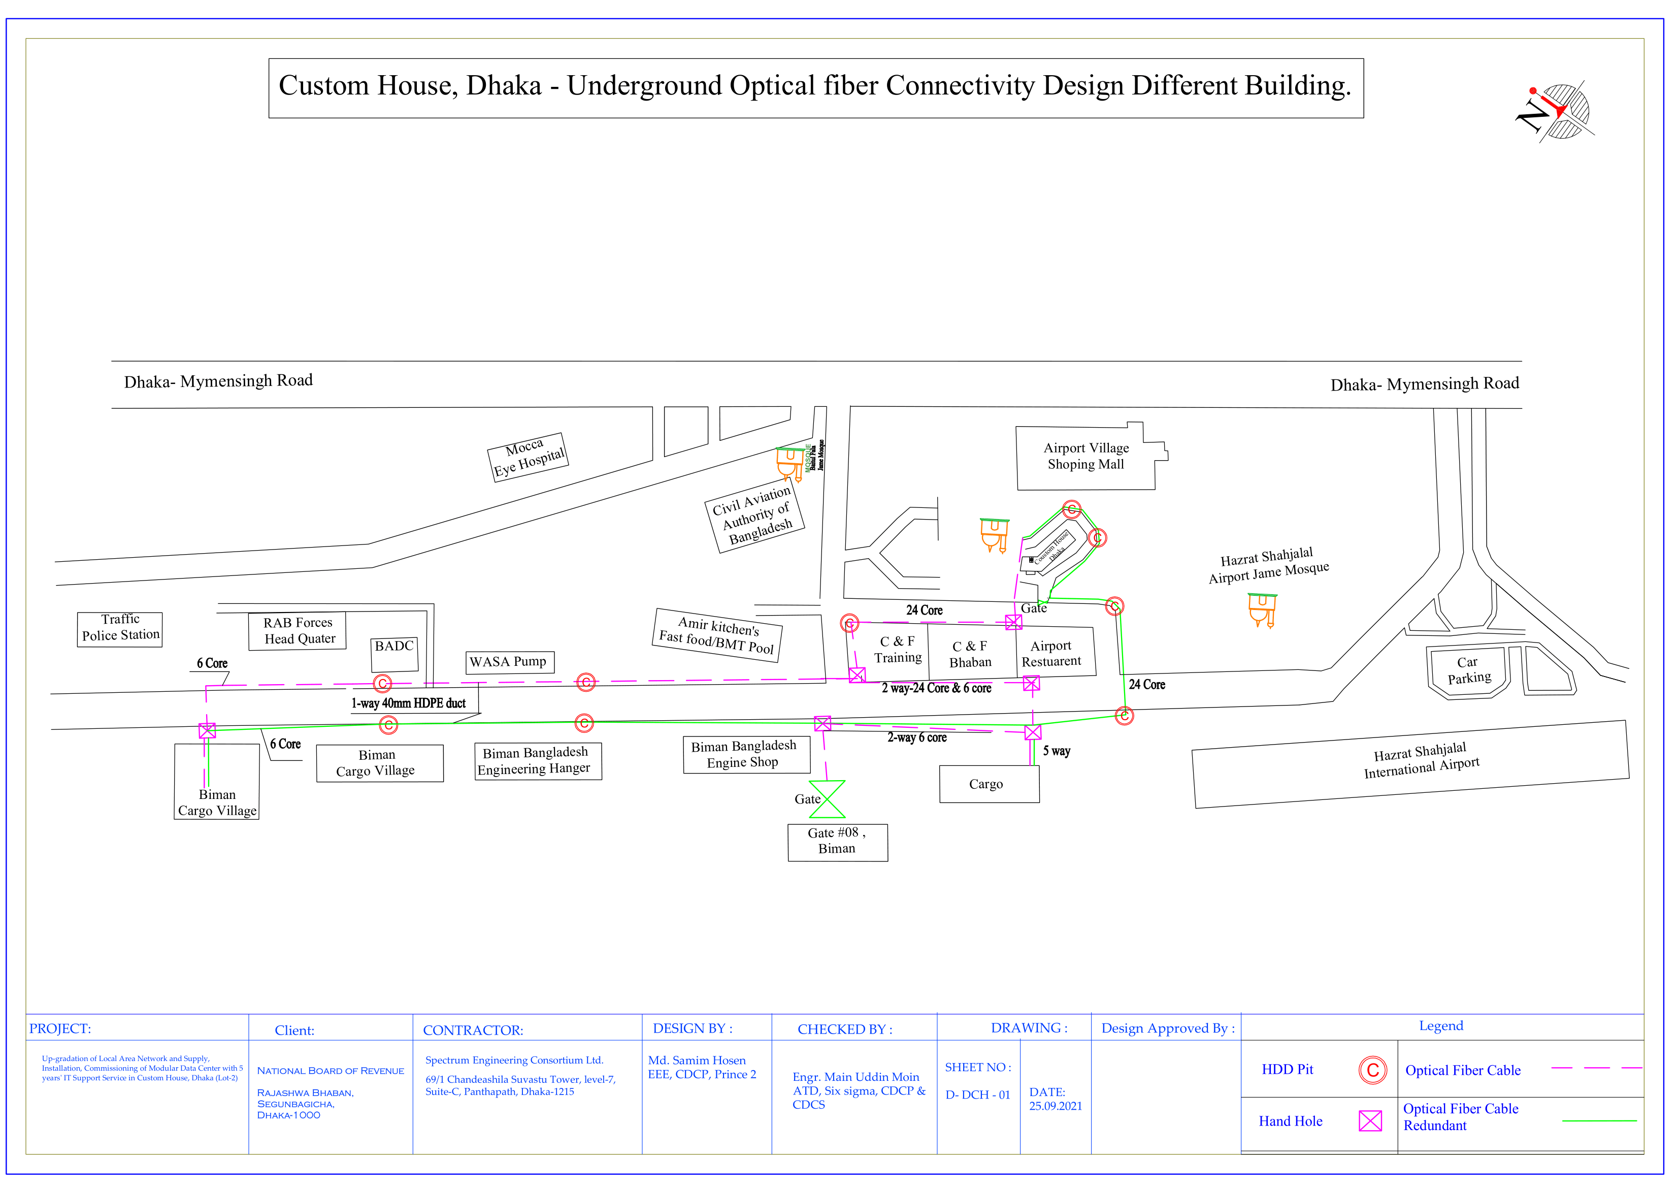Screen dimensions: 1679x1188
Task: Click the HDD pit below the 24 Core label near airport road
Action: point(1124,716)
